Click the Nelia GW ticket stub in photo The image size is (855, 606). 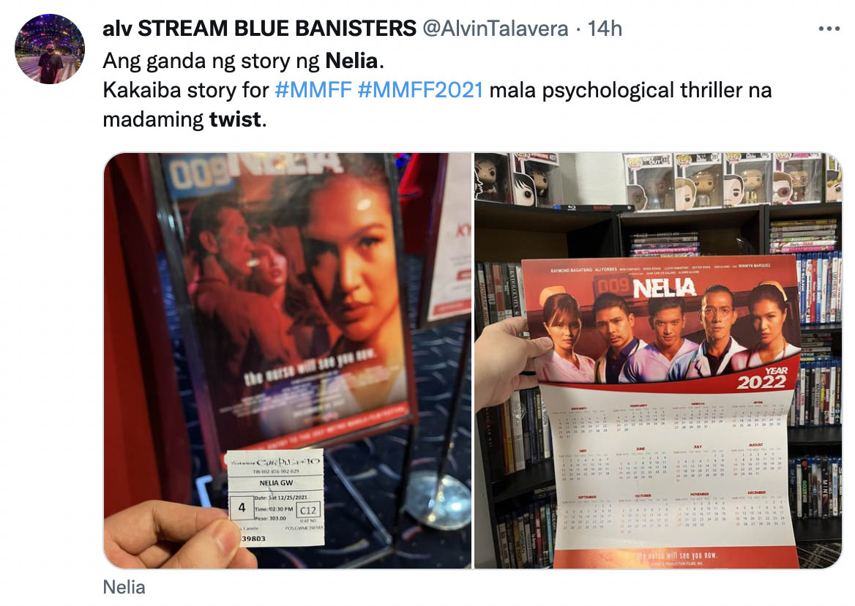point(276,498)
